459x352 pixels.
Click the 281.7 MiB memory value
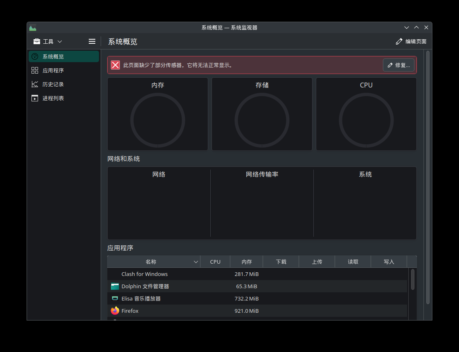[x=247, y=274]
